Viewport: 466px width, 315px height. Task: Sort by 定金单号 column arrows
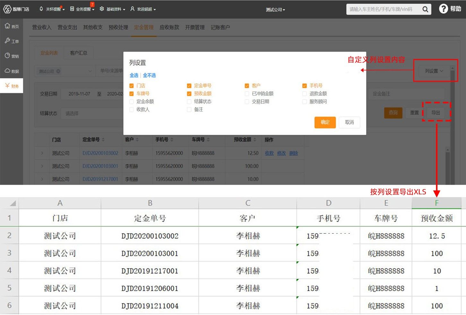103,140
